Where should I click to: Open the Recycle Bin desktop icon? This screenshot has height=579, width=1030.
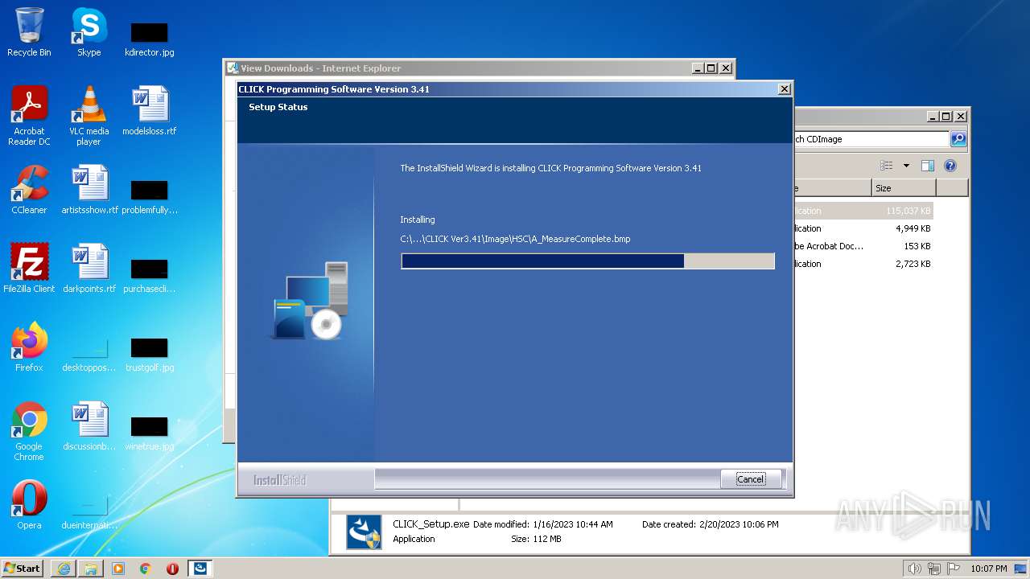pyautogui.click(x=29, y=32)
